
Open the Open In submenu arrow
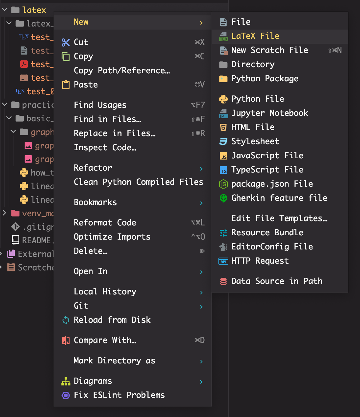201,272
